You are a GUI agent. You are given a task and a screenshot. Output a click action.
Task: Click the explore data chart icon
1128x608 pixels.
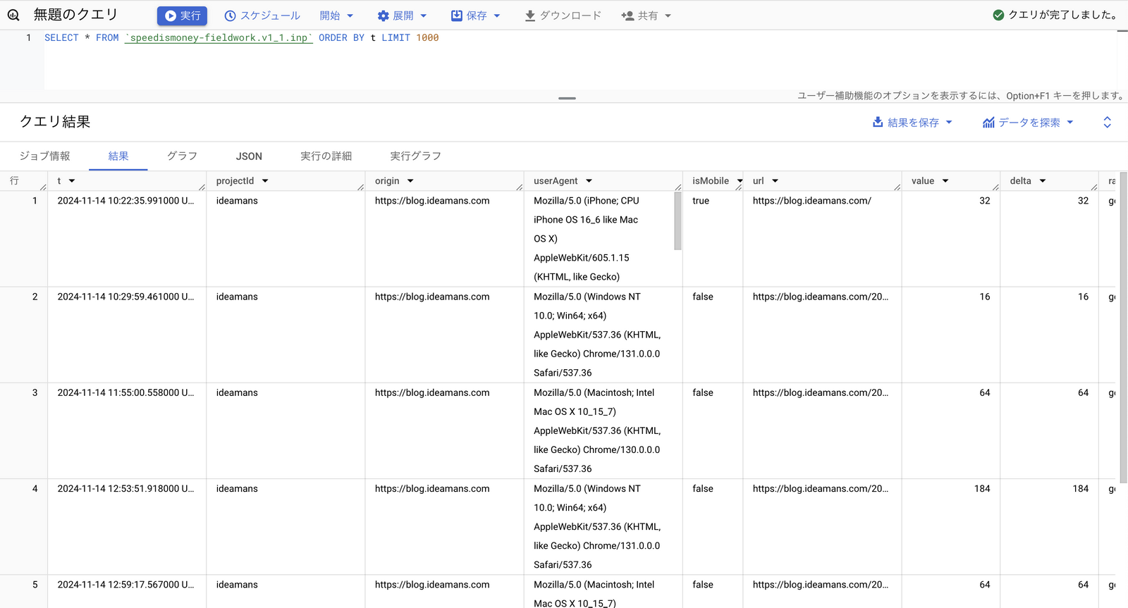tap(988, 123)
